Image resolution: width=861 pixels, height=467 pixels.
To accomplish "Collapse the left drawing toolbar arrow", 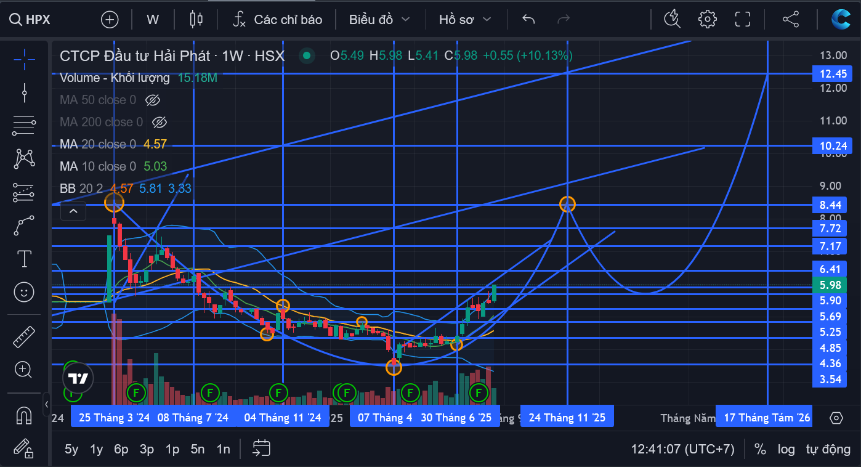I will point(47,405).
